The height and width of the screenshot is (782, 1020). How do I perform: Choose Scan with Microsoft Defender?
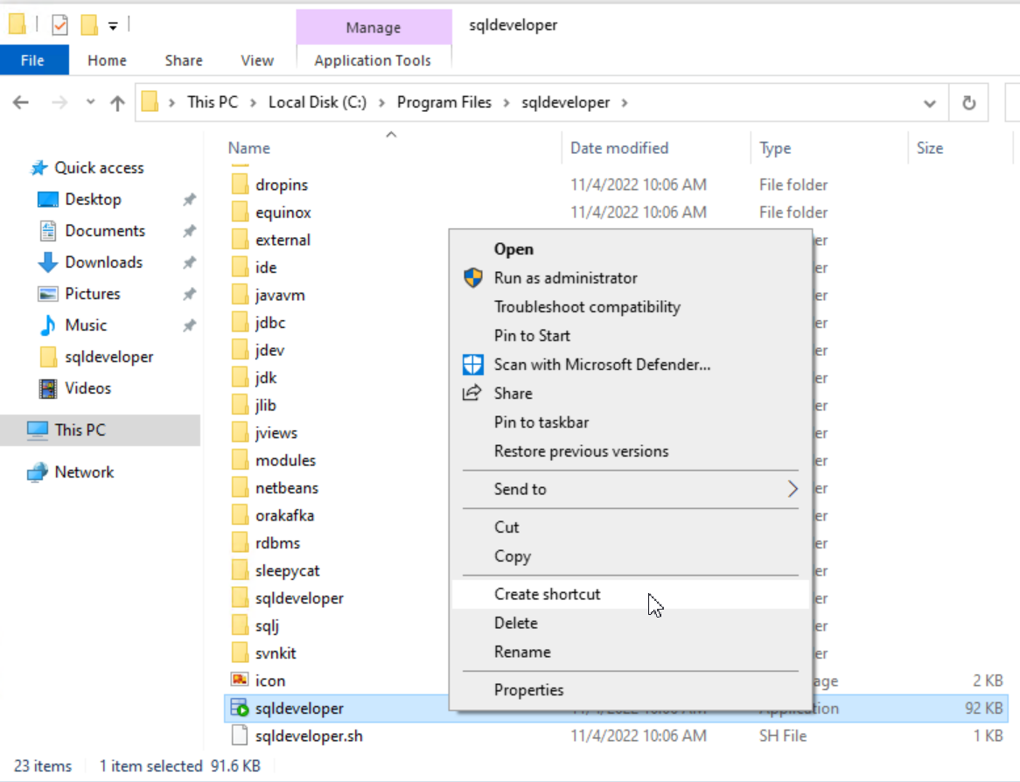tap(630, 365)
